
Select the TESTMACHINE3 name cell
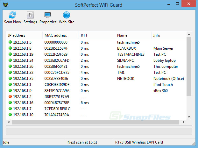tap(131, 54)
